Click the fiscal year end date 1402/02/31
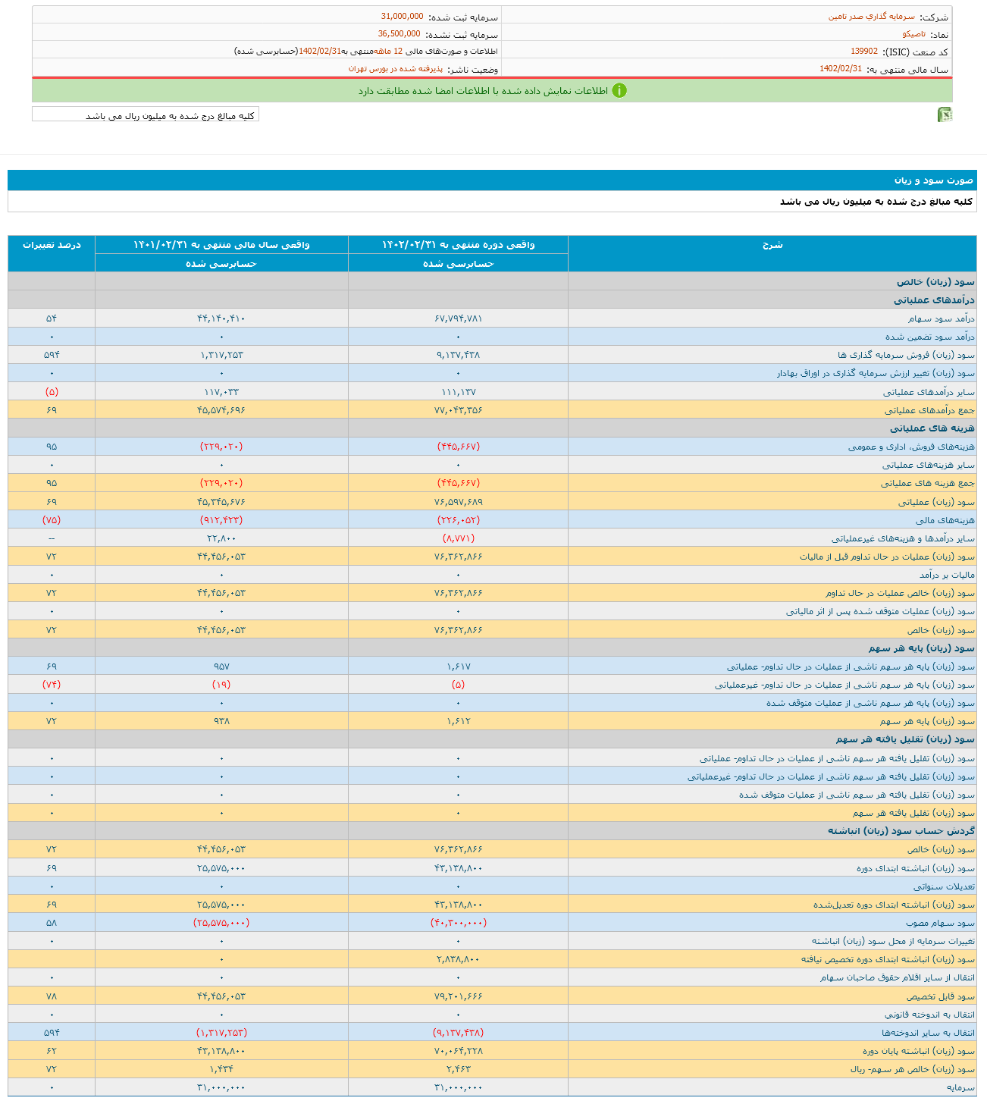This screenshot has height=1101, width=987. [840, 69]
